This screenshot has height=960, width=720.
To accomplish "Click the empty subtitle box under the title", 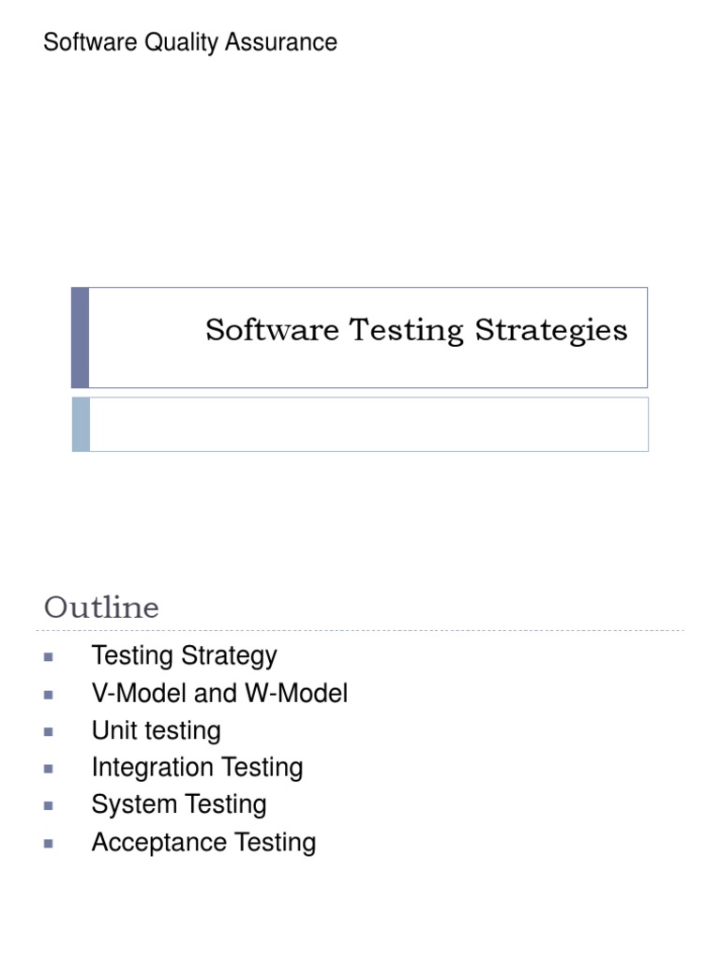I will pyautogui.click(x=368, y=424).
